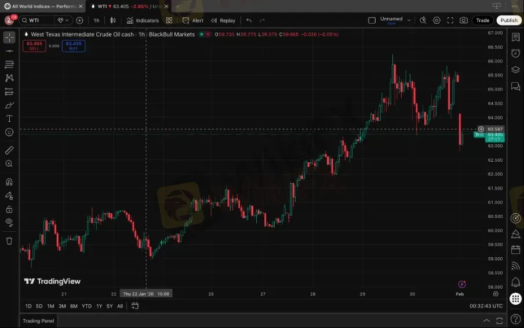This screenshot has width=524, height=328.
Task: Toggle stay in drawing mode
Action: click(9, 196)
